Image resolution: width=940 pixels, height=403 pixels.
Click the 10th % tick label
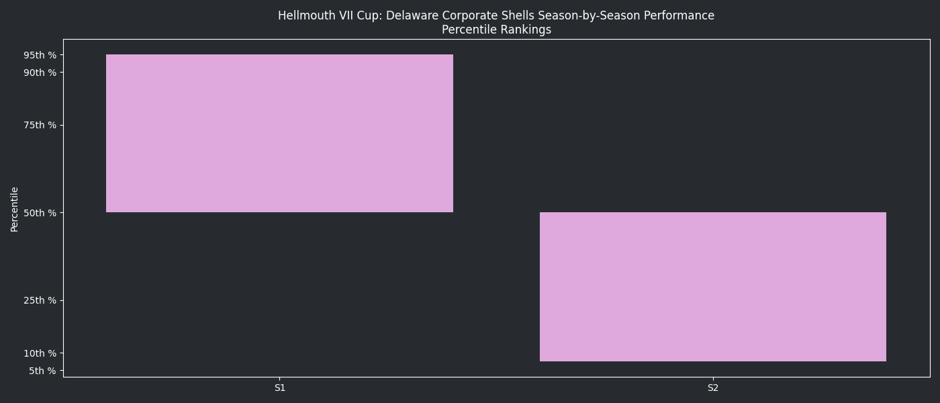[x=40, y=353]
